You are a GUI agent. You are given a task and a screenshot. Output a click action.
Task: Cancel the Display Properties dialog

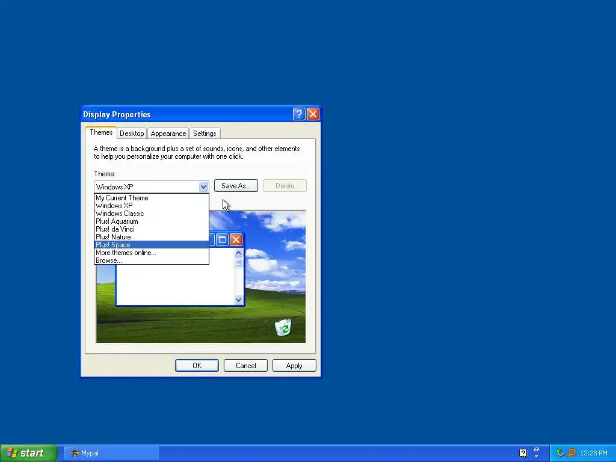tap(245, 365)
